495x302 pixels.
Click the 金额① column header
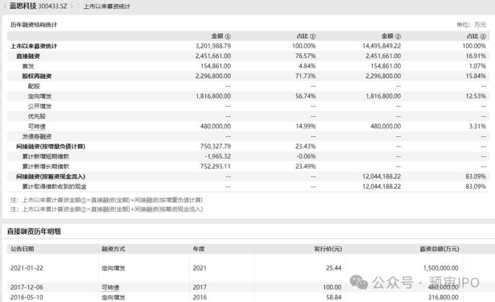click(221, 36)
